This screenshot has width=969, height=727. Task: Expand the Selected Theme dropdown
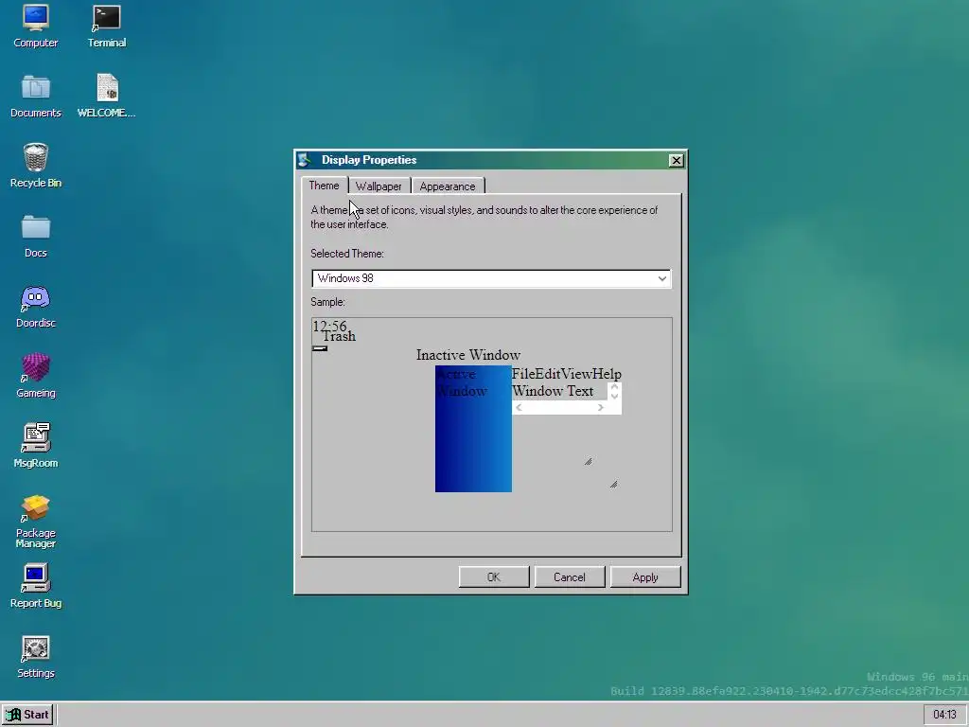click(x=661, y=278)
